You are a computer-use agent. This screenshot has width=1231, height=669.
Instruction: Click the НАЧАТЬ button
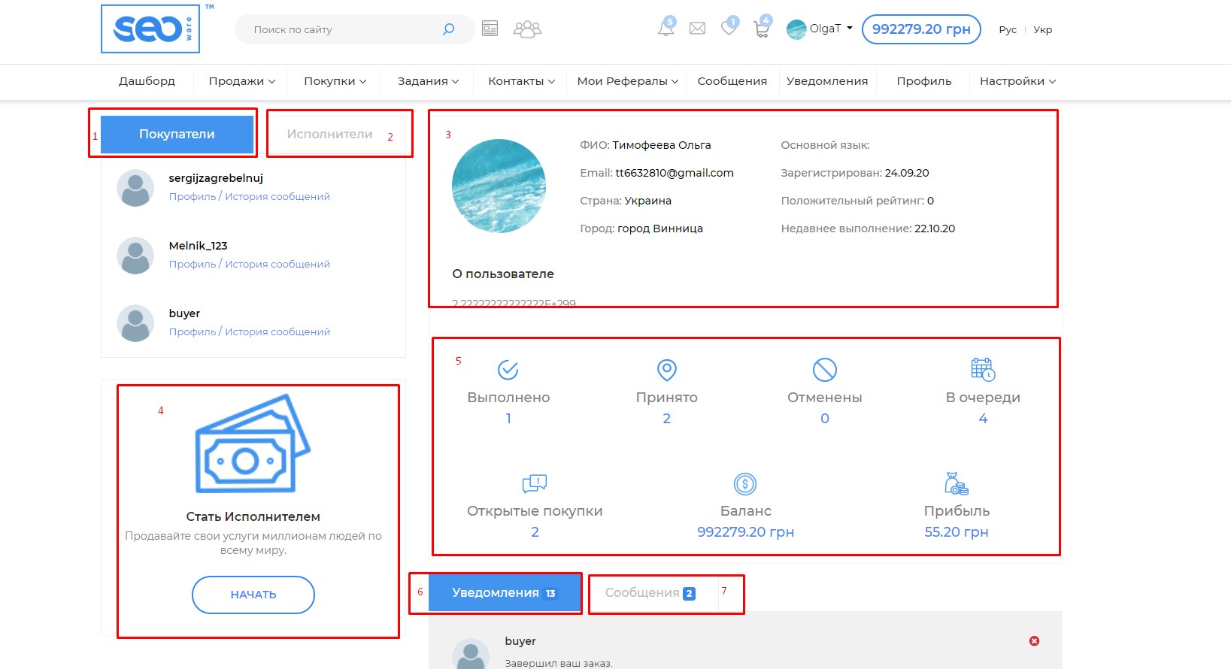pyautogui.click(x=253, y=595)
